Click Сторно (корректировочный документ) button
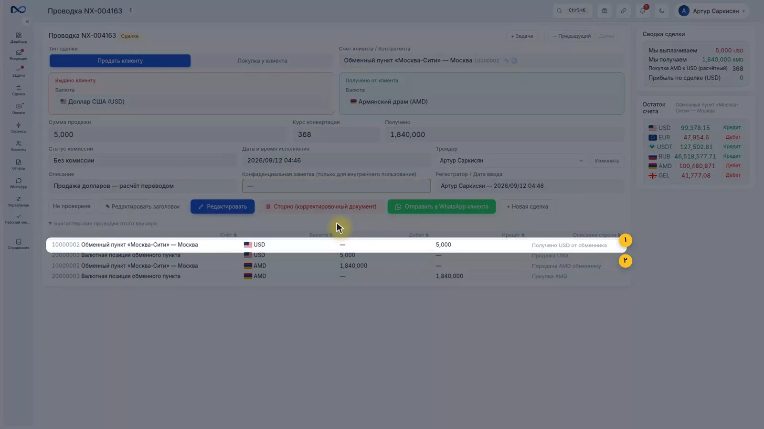The width and height of the screenshot is (764, 429). point(321,206)
